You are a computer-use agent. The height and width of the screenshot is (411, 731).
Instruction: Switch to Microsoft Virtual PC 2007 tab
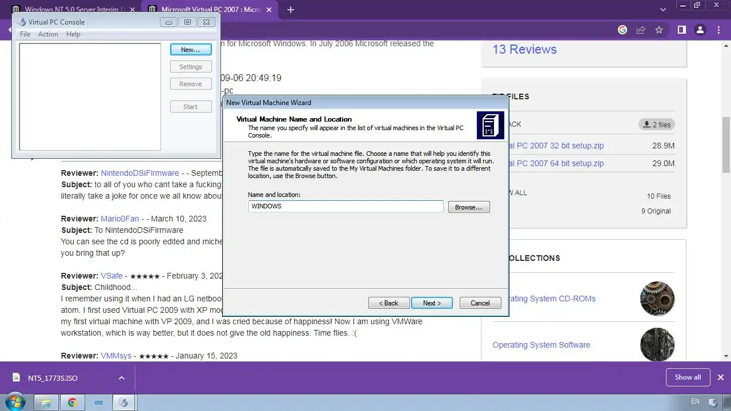click(x=210, y=10)
